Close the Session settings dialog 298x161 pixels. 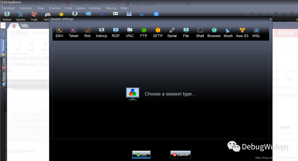270,19
